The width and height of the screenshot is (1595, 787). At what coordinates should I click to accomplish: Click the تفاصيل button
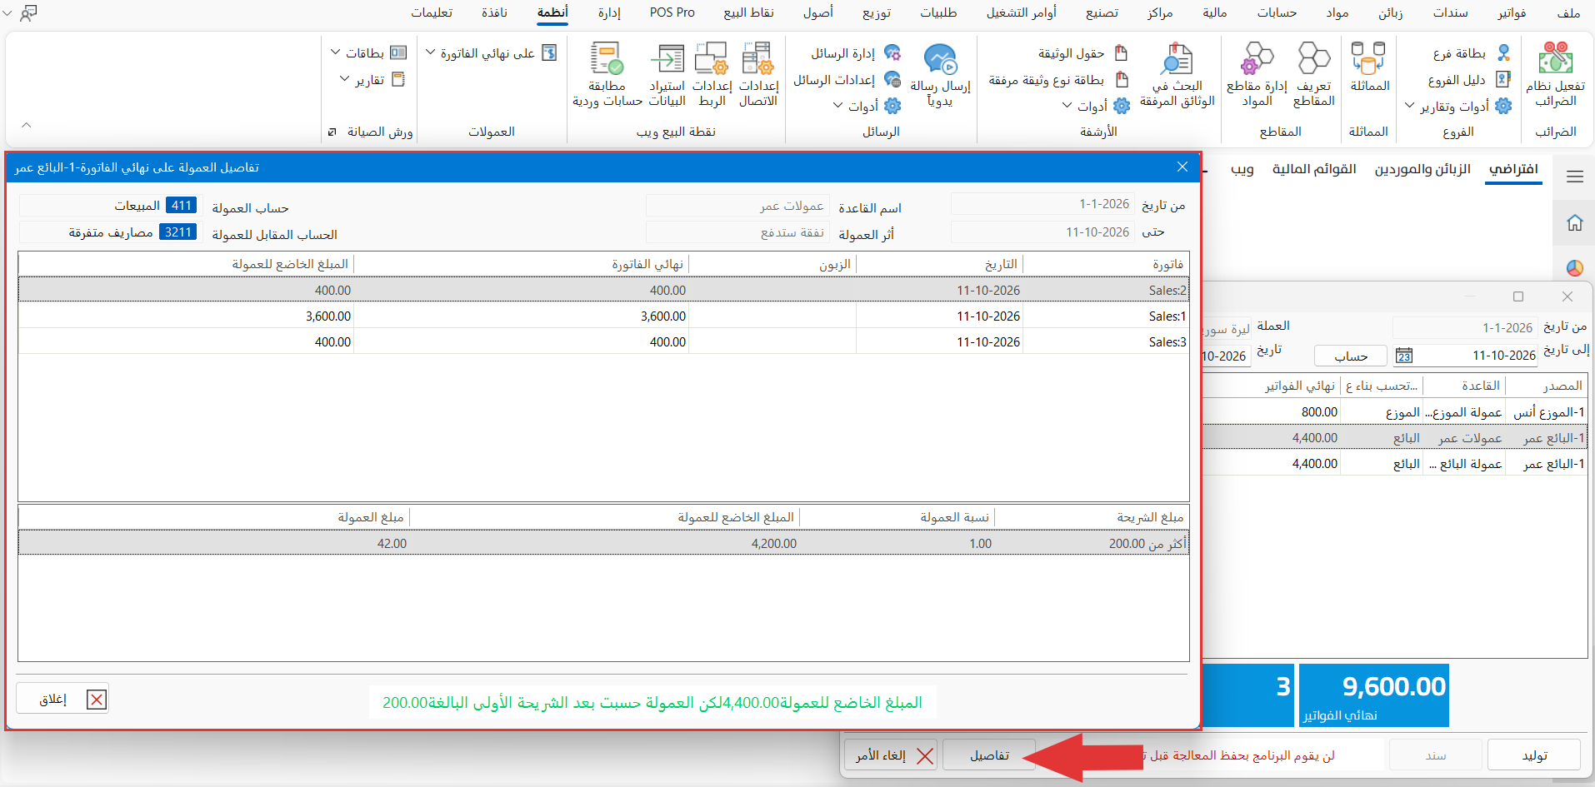[989, 755]
